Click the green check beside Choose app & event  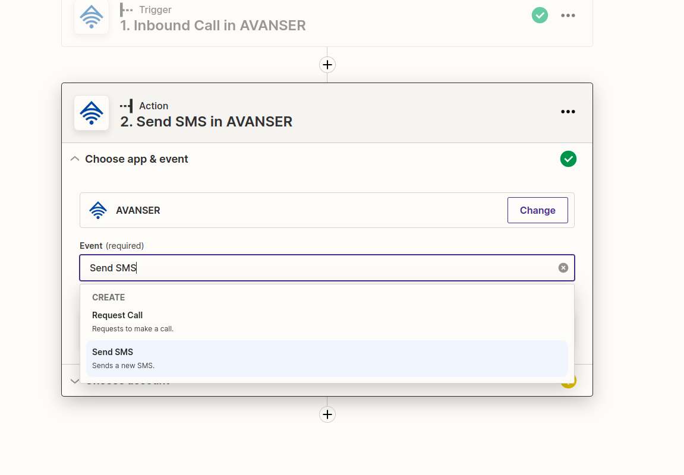click(568, 159)
